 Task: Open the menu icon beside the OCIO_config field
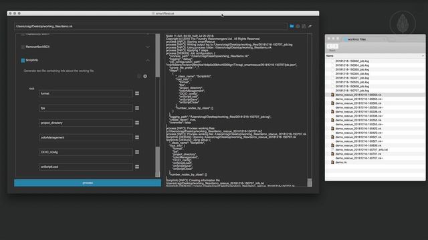click(137, 152)
